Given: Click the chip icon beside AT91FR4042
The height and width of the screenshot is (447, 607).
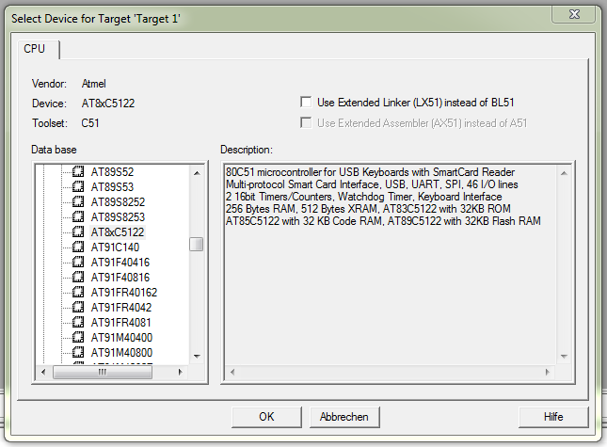Looking at the screenshot, I should coord(78,308).
